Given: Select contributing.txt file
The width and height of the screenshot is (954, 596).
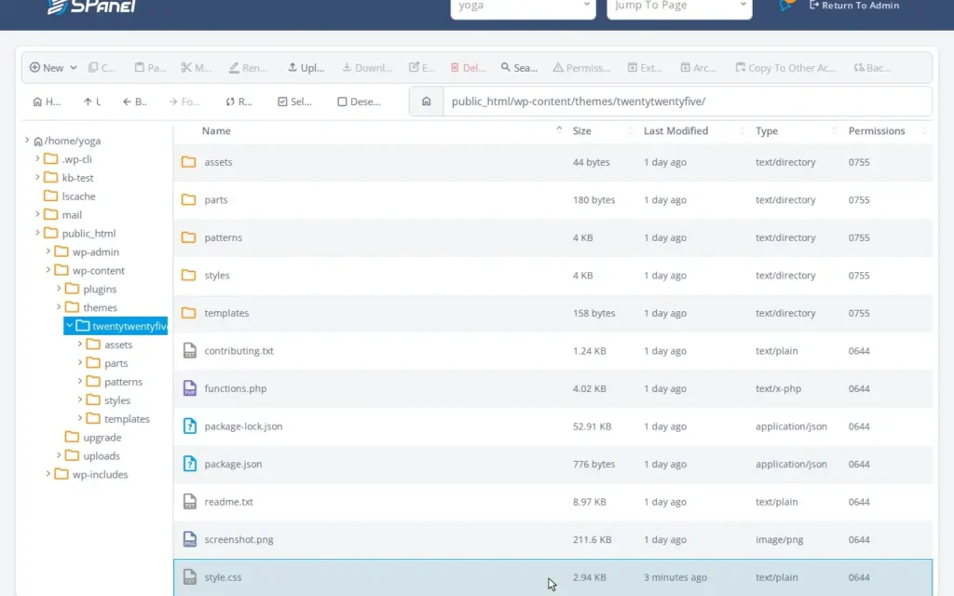Looking at the screenshot, I should (552, 351).
